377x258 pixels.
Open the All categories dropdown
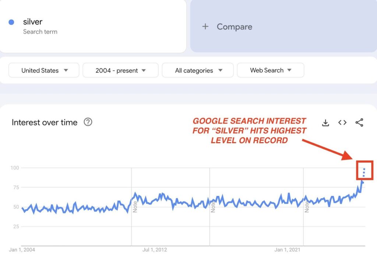tap(198, 70)
